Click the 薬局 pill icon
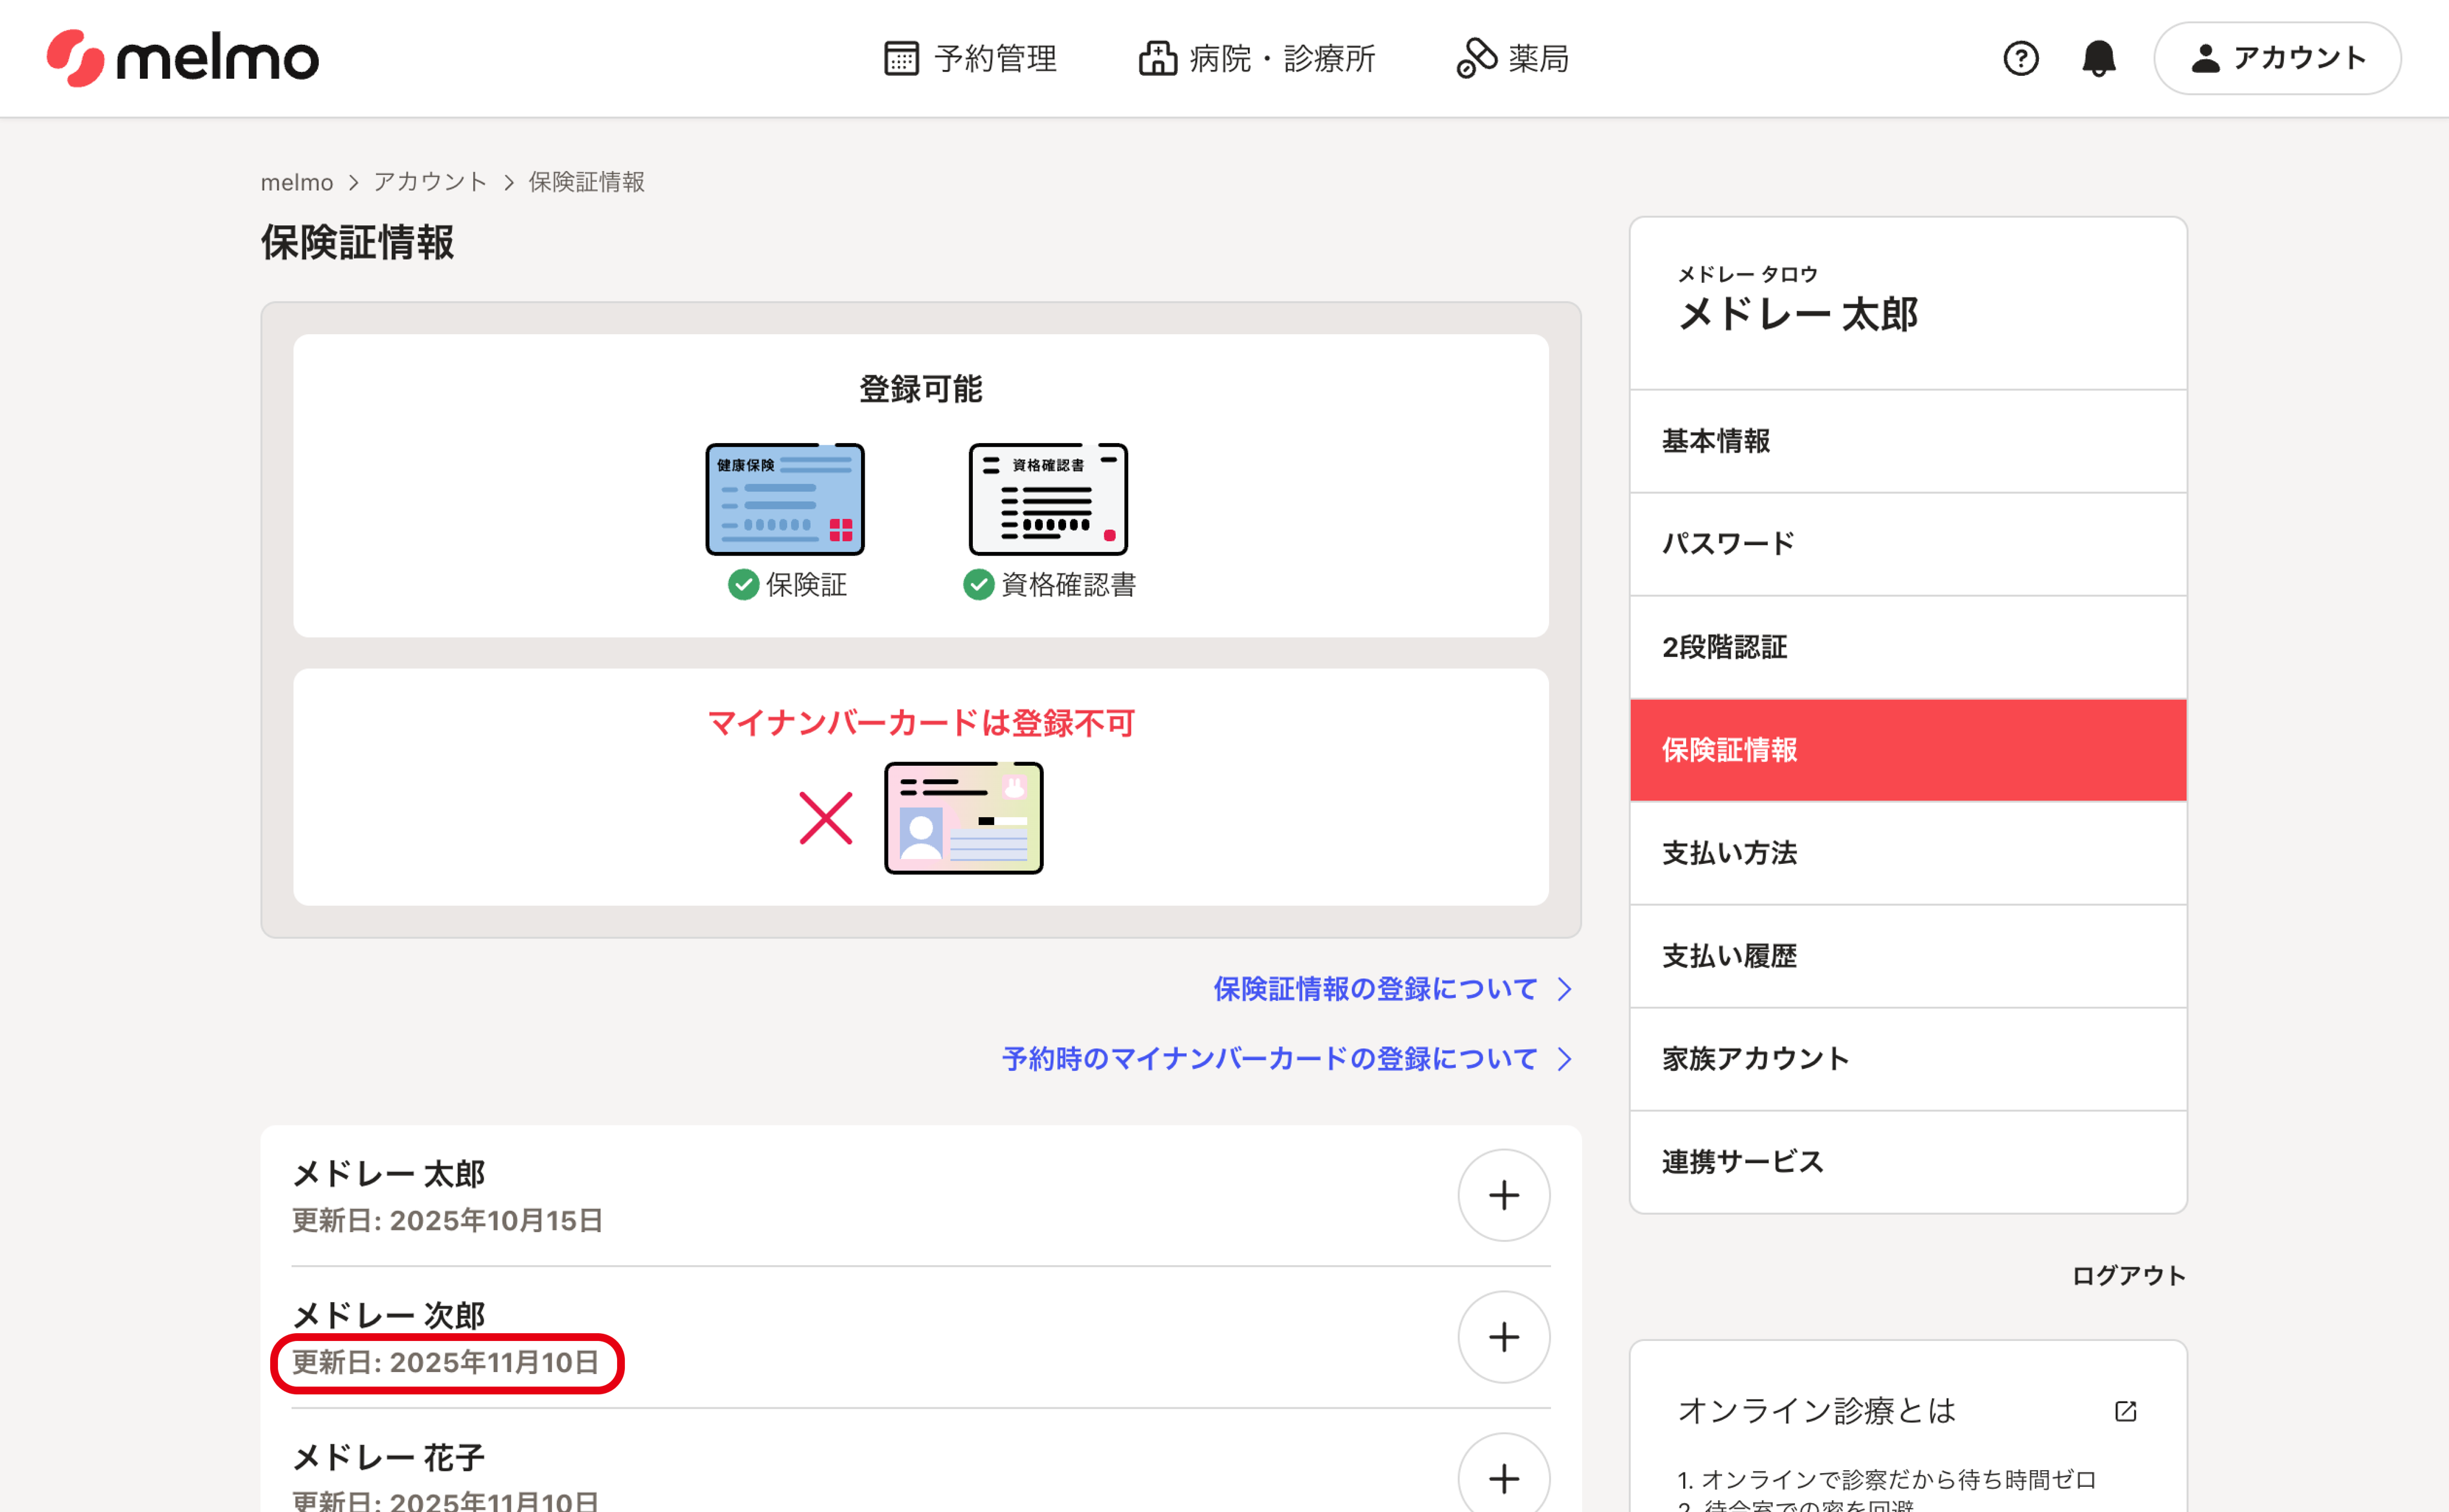 click(x=1476, y=58)
